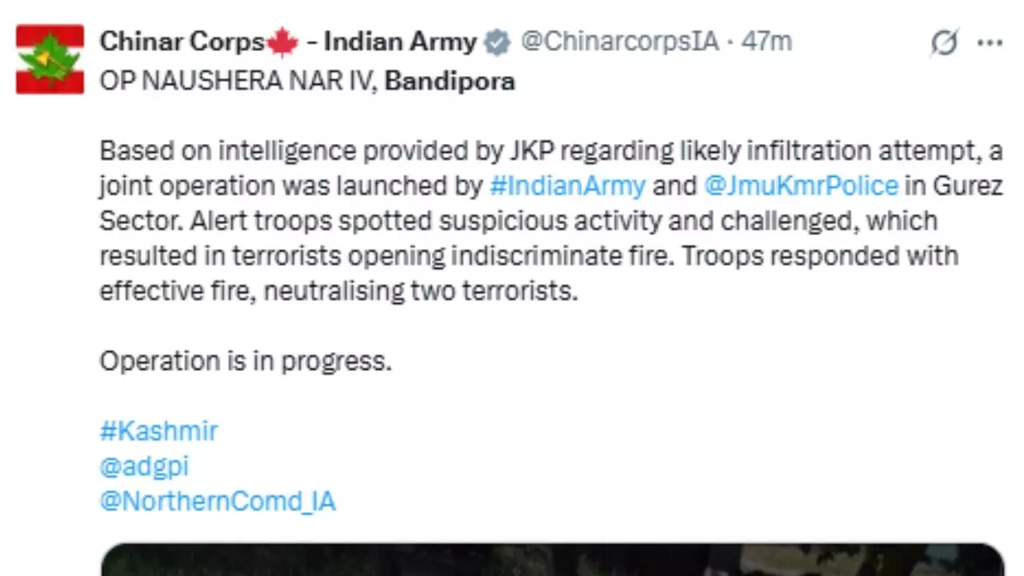The height and width of the screenshot is (576, 1024).
Task: Follow the #IndianArmy hashtag
Action: (x=567, y=186)
